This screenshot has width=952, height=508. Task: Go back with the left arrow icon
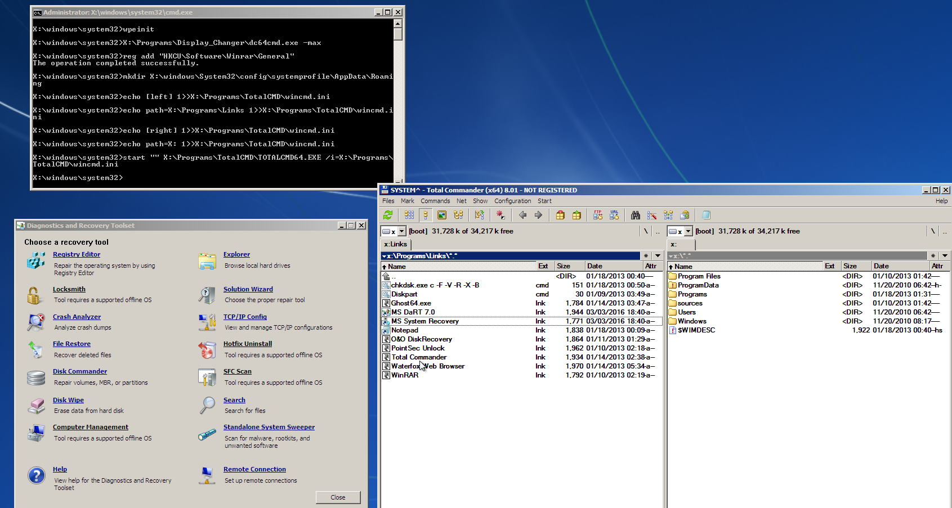522,215
